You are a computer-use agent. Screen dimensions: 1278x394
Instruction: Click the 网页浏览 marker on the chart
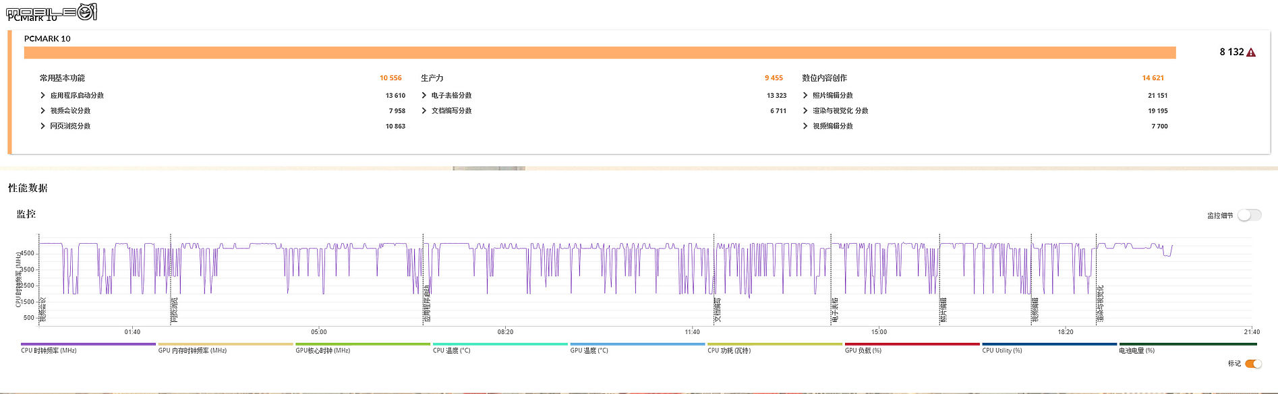[175, 310]
